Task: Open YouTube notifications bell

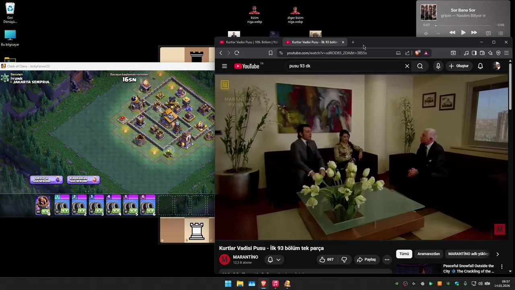Action: pyautogui.click(x=480, y=66)
